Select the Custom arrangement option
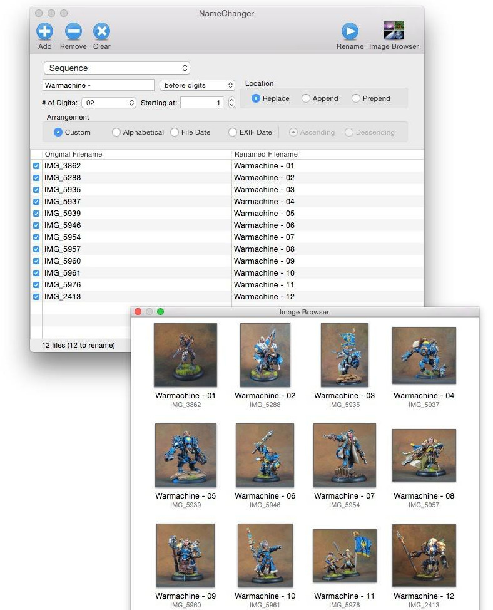493x610 pixels. click(x=58, y=132)
